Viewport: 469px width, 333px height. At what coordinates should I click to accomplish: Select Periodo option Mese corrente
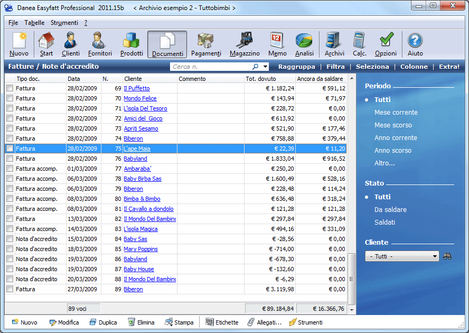396,113
